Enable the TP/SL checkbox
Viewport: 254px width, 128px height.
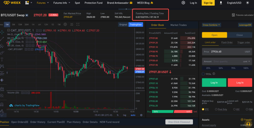click(x=203, y=74)
